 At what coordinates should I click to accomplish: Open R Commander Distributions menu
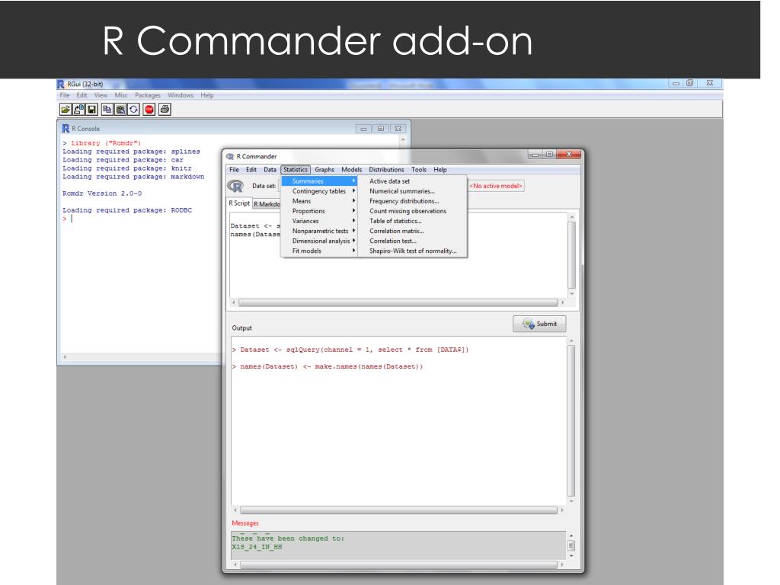[x=386, y=170]
